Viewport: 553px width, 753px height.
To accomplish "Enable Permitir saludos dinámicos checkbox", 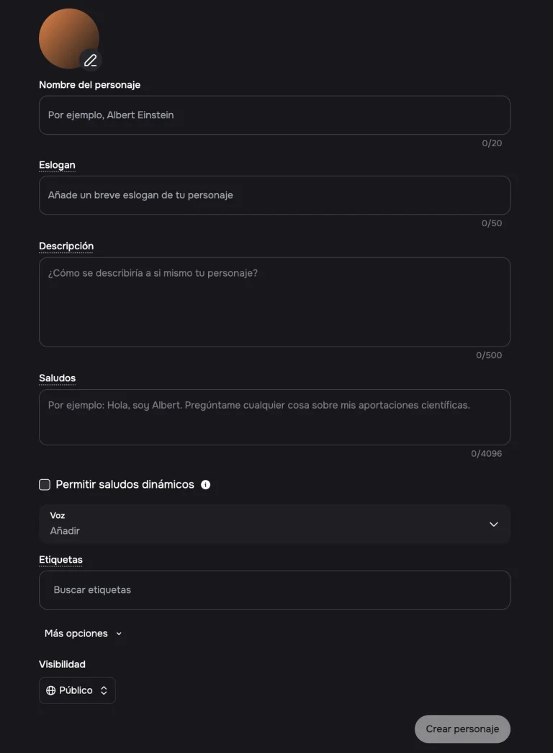I will coord(45,484).
